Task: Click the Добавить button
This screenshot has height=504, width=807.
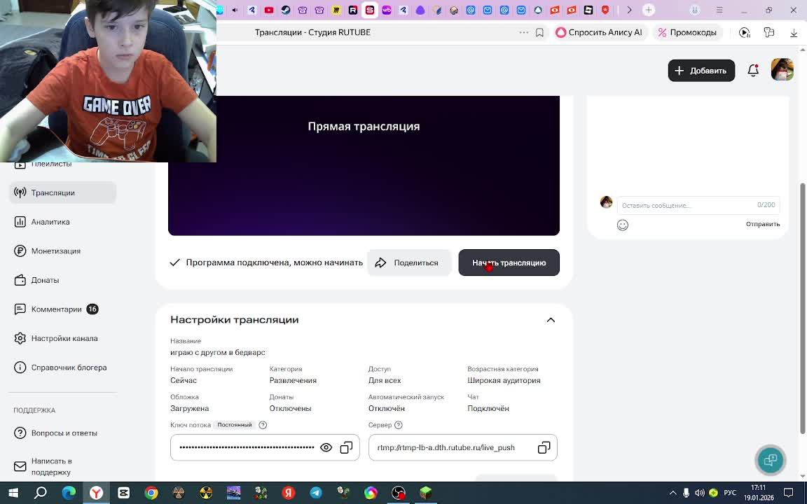Action: point(701,71)
